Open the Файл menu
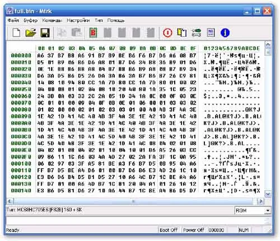The height and width of the screenshot is (241, 280). point(13,20)
